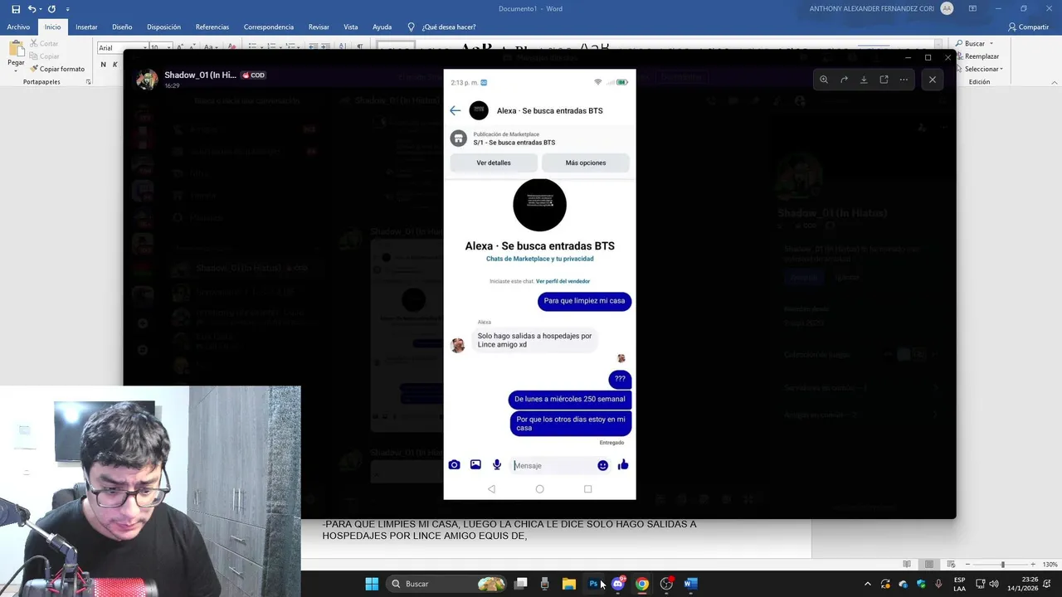Open the image in browser icon
The image size is (1062, 597).
884,80
